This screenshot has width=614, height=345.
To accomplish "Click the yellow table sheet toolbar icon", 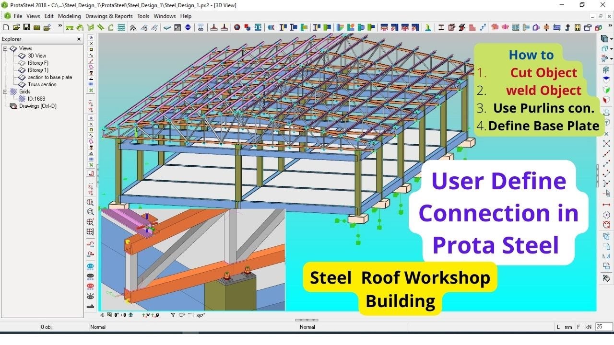I will pos(577,27).
